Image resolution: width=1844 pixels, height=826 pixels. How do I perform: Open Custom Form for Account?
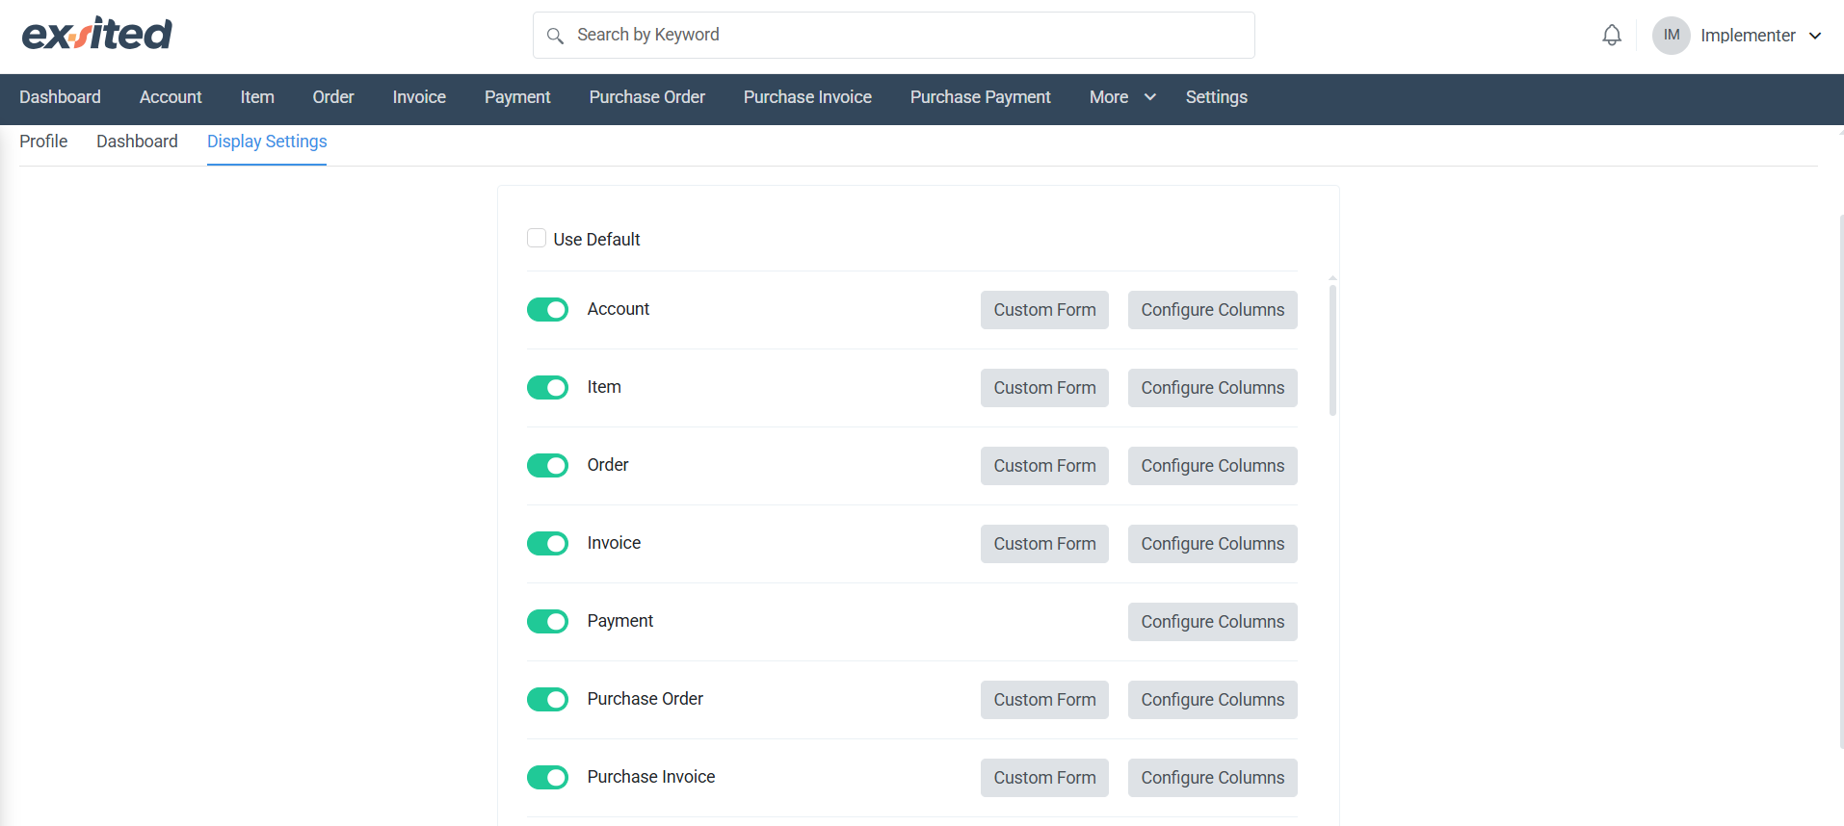click(1044, 310)
